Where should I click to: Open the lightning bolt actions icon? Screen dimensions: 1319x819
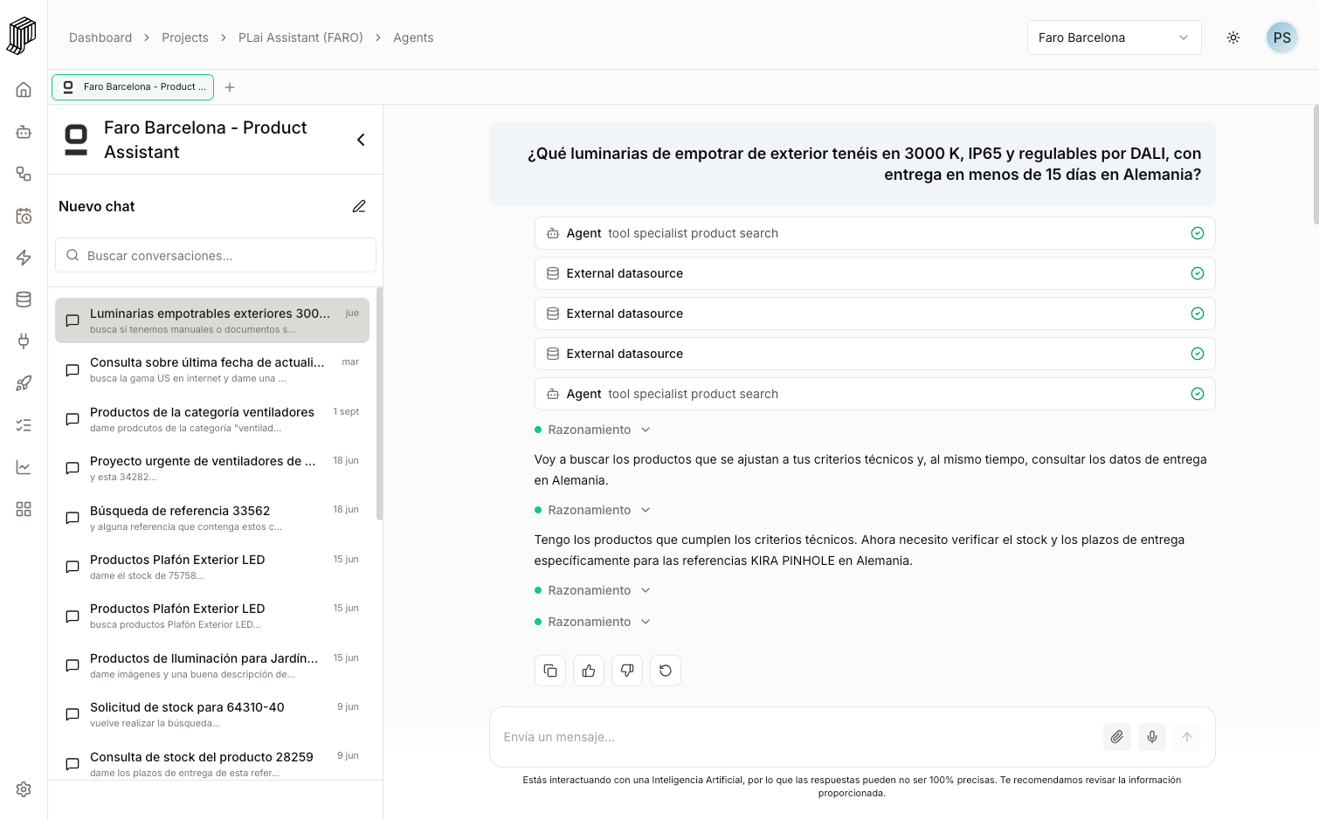(24, 258)
